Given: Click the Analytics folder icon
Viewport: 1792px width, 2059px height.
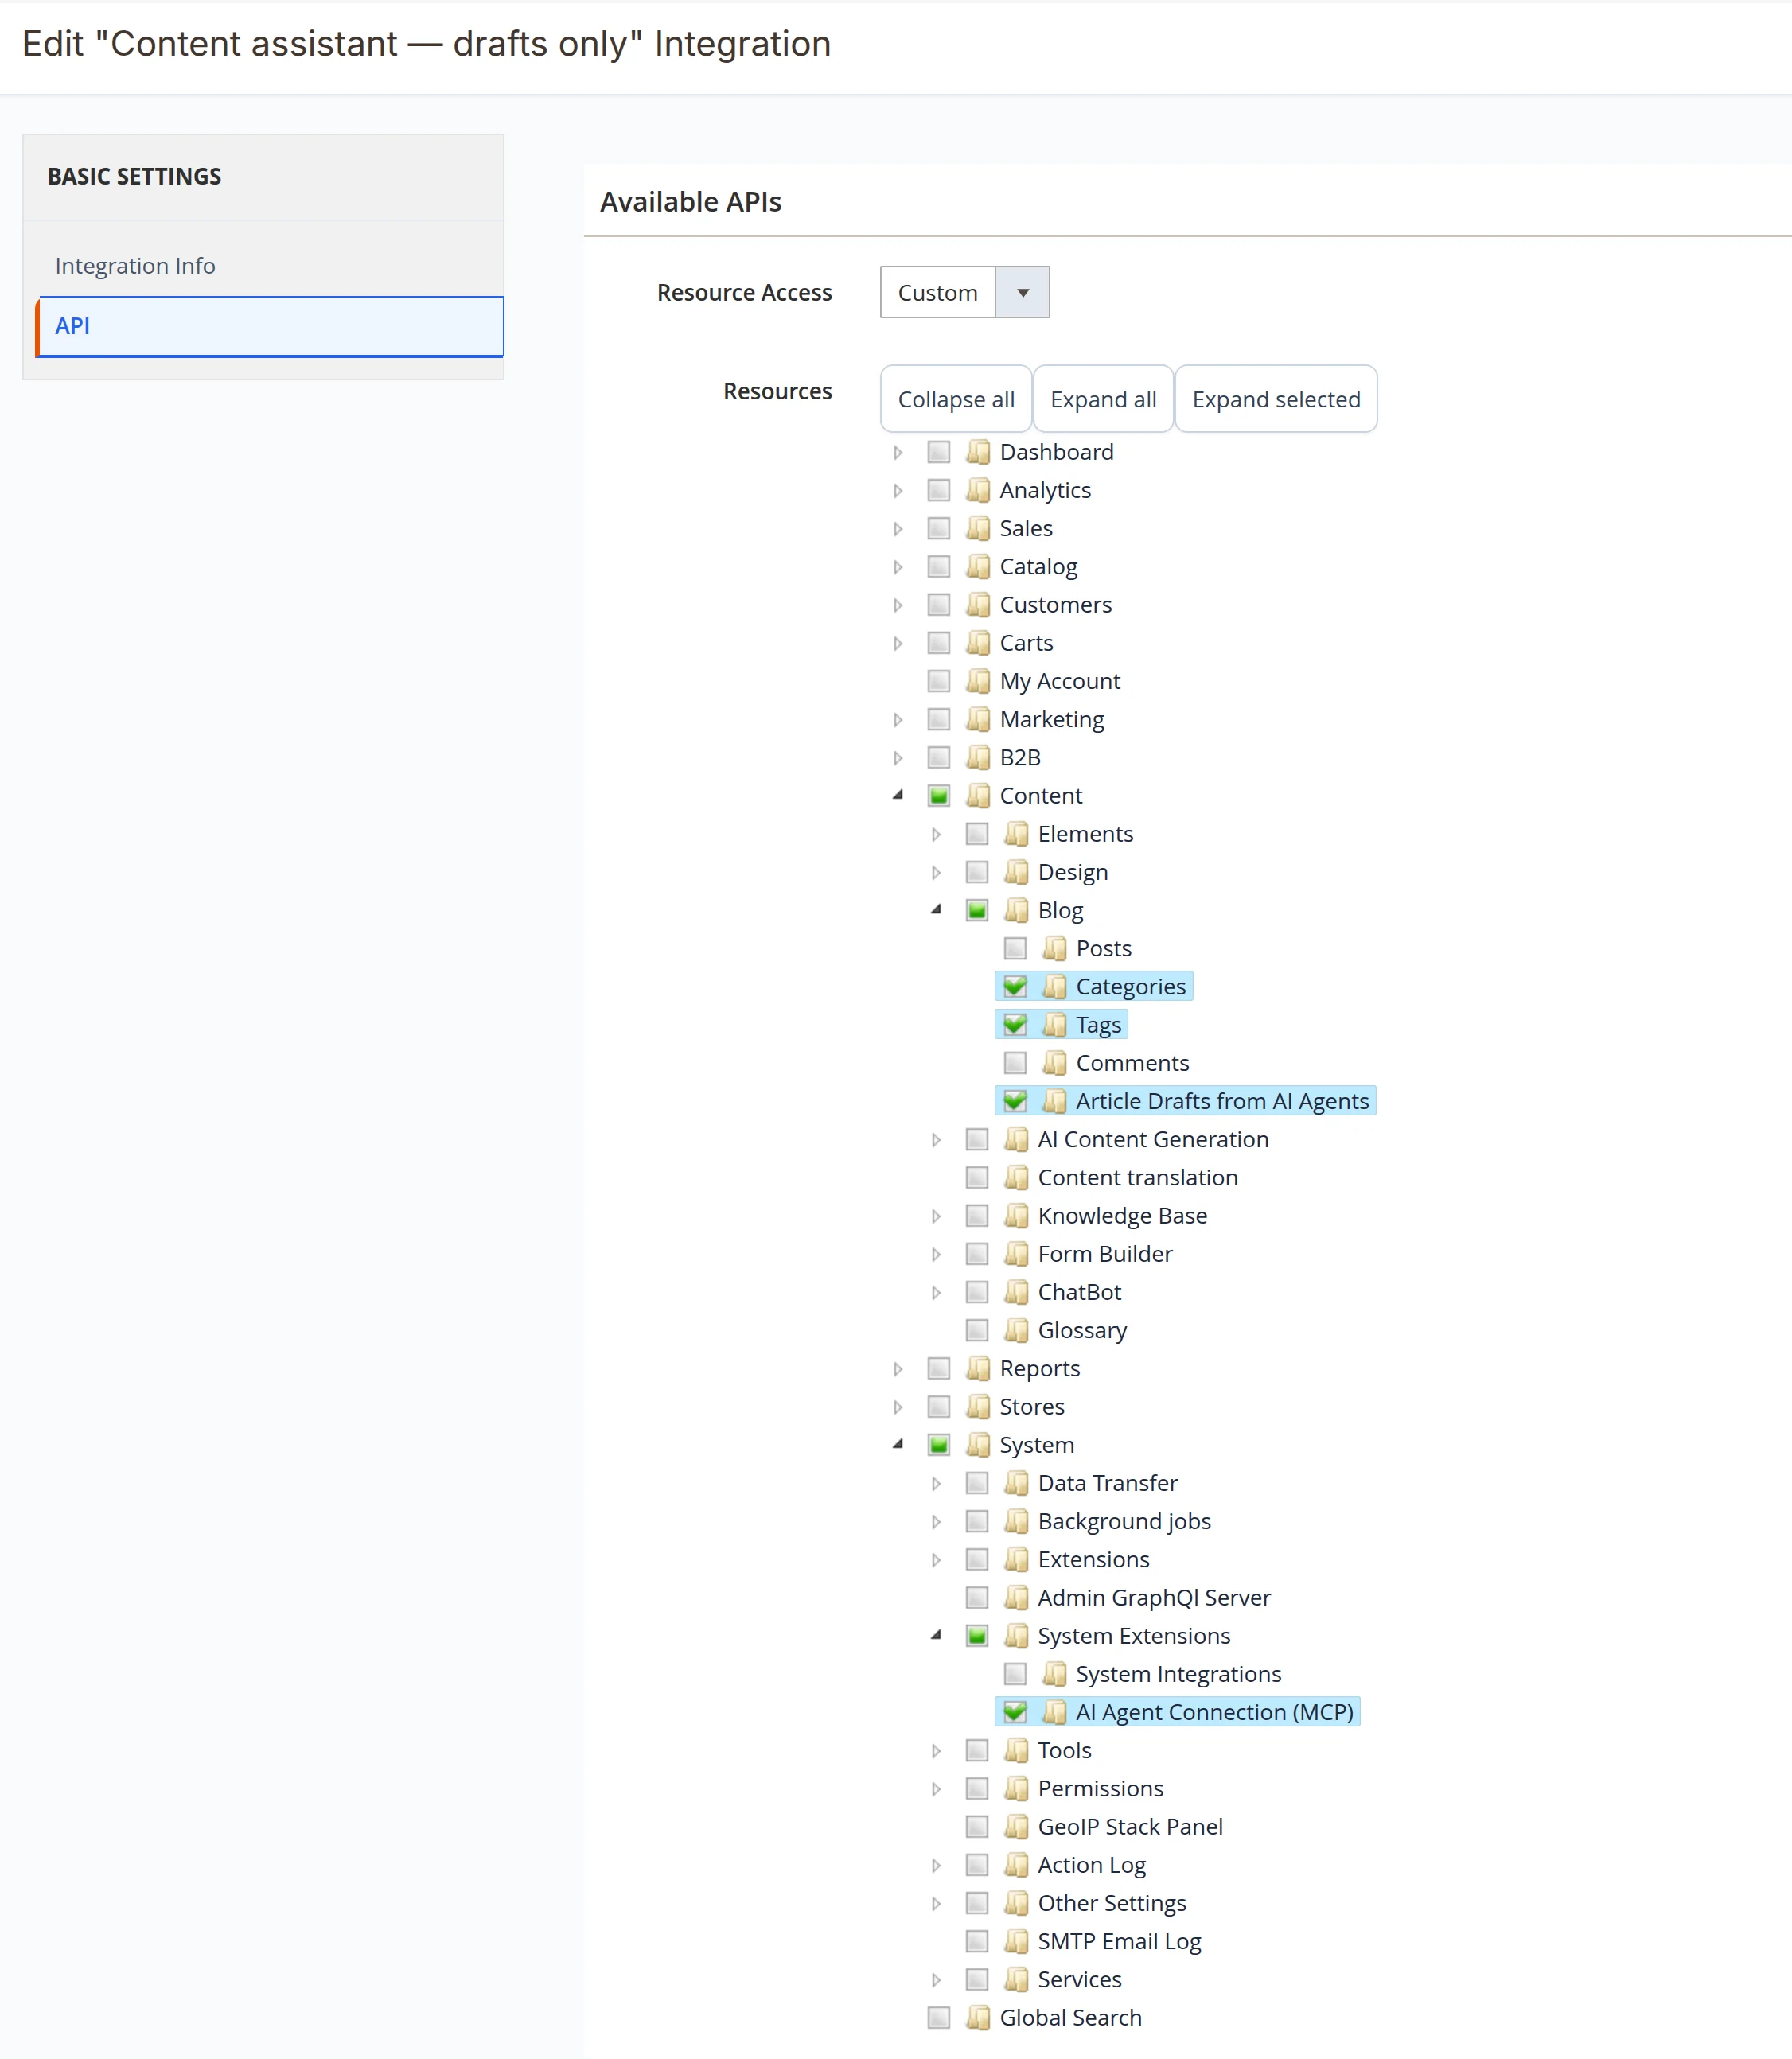Looking at the screenshot, I should pos(978,490).
